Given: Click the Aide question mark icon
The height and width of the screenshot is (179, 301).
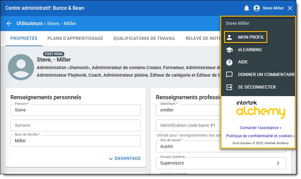Looking at the screenshot, I should [229, 62].
